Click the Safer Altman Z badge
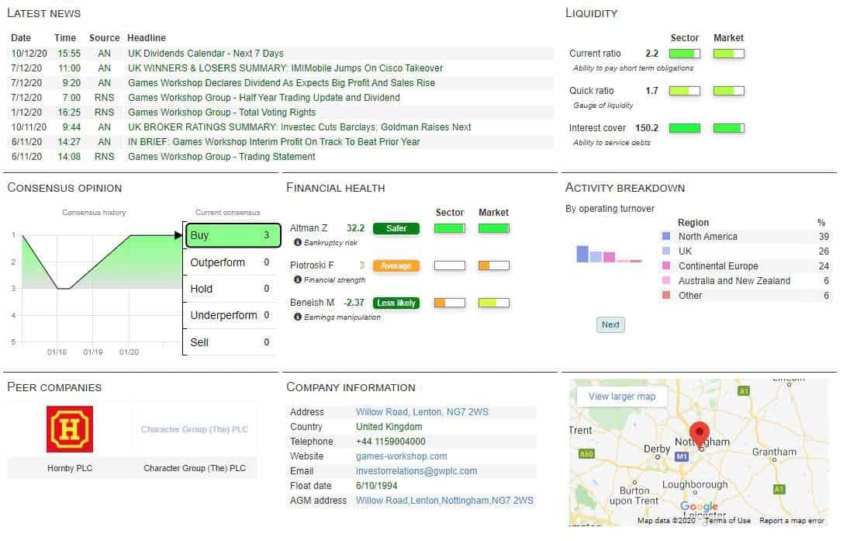The height and width of the screenshot is (541, 850). pos(396,228)
